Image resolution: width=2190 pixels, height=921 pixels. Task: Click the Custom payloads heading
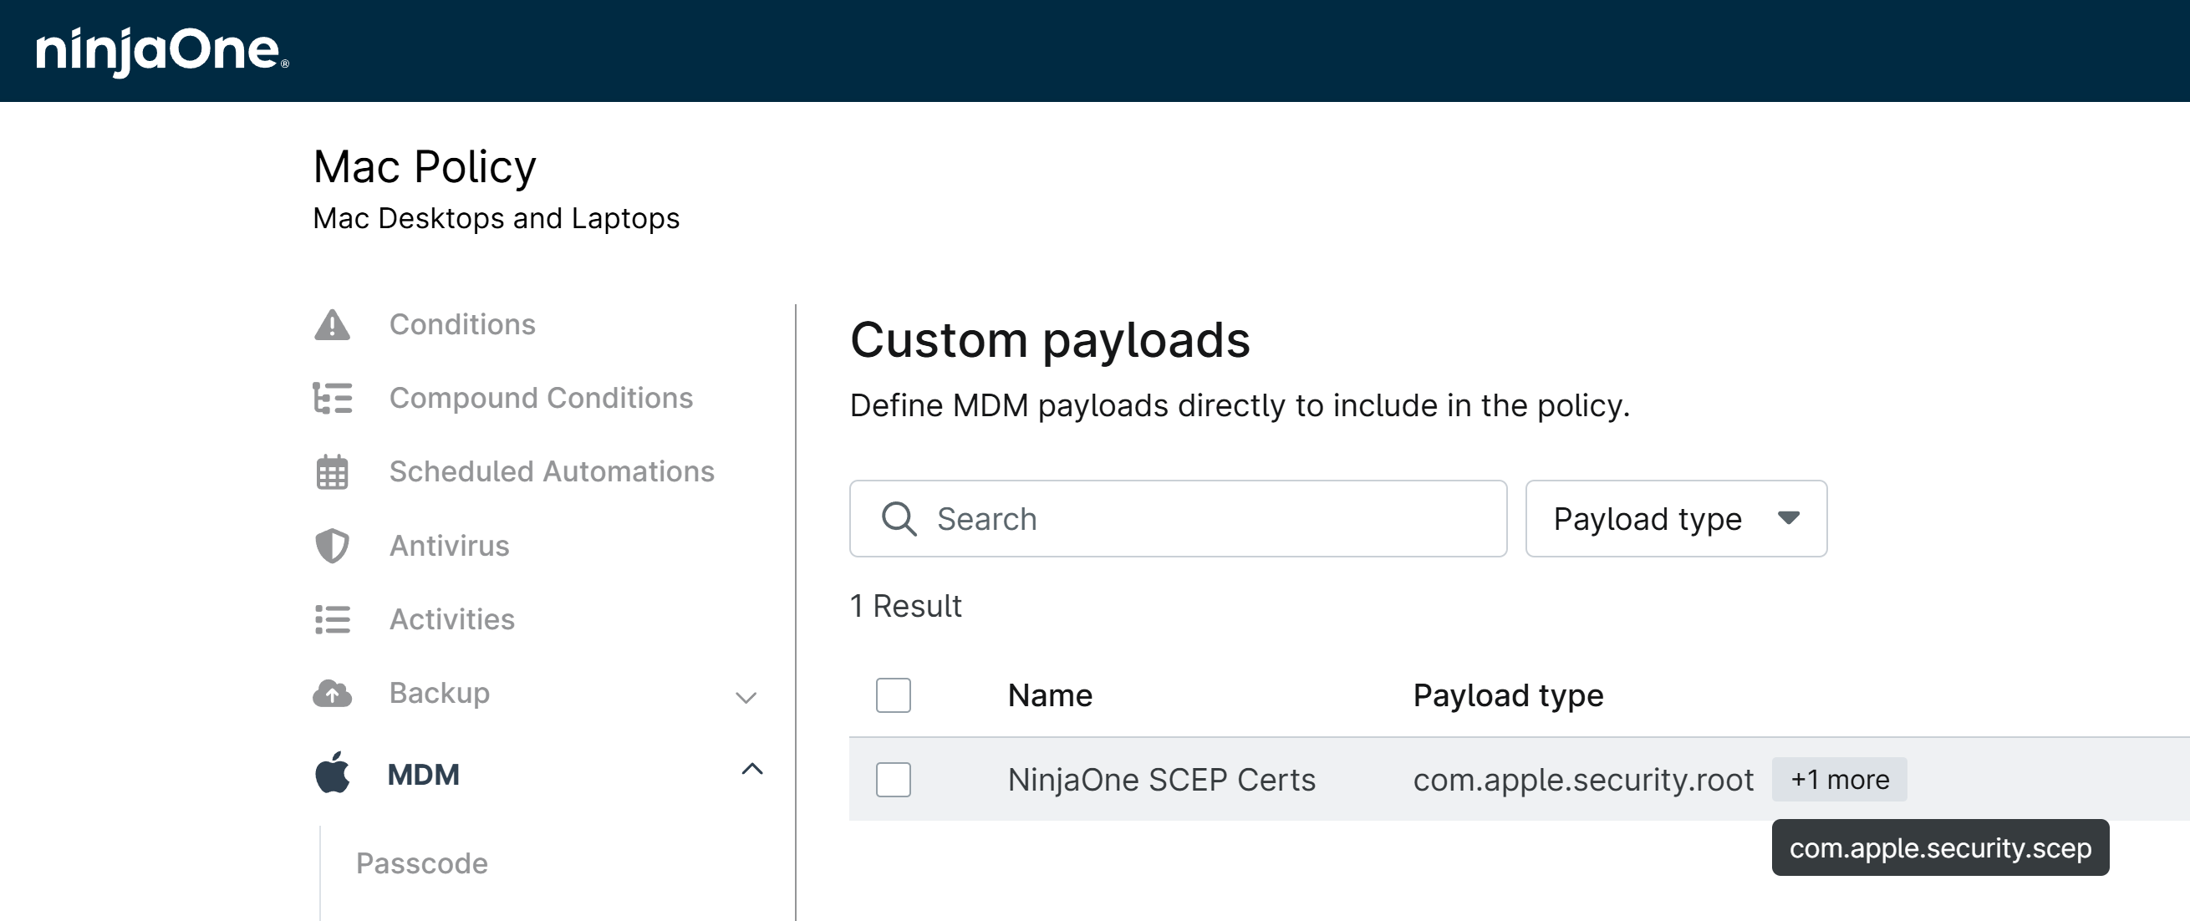coord(1050,340)
